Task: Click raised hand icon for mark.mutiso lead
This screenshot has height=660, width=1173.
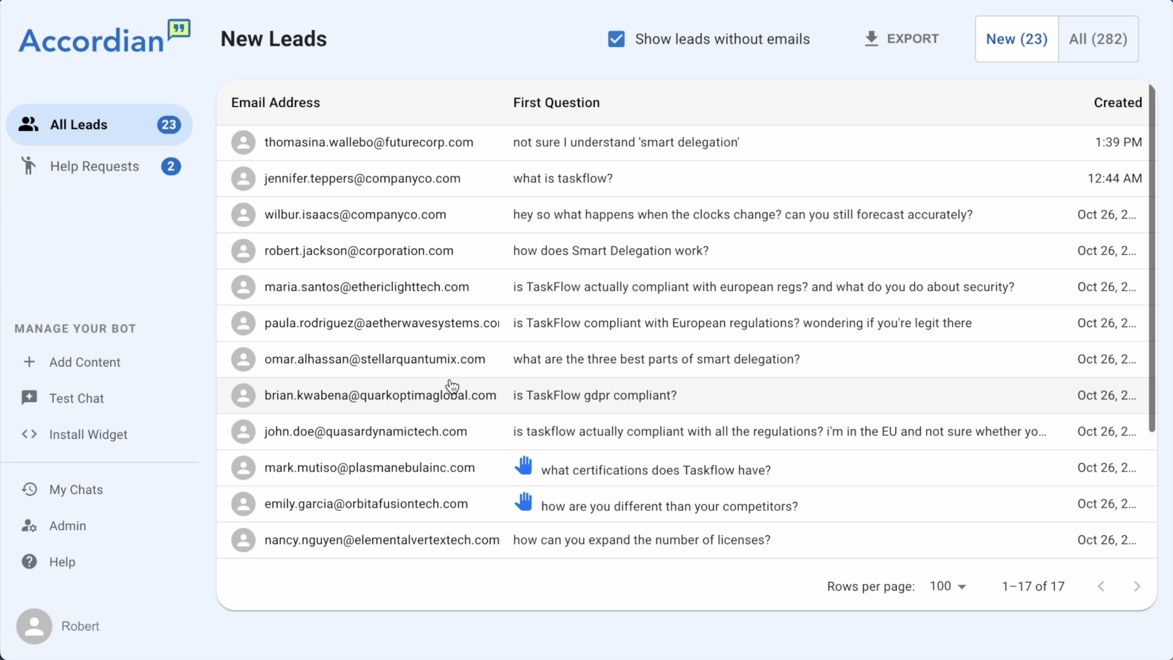Action: coord(524,466)
